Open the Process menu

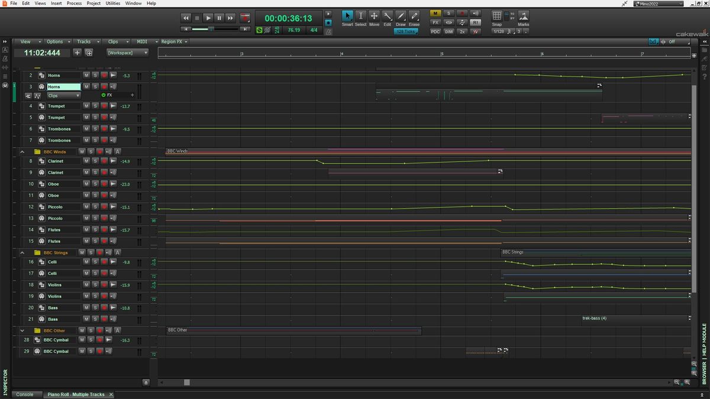point(74,4)
